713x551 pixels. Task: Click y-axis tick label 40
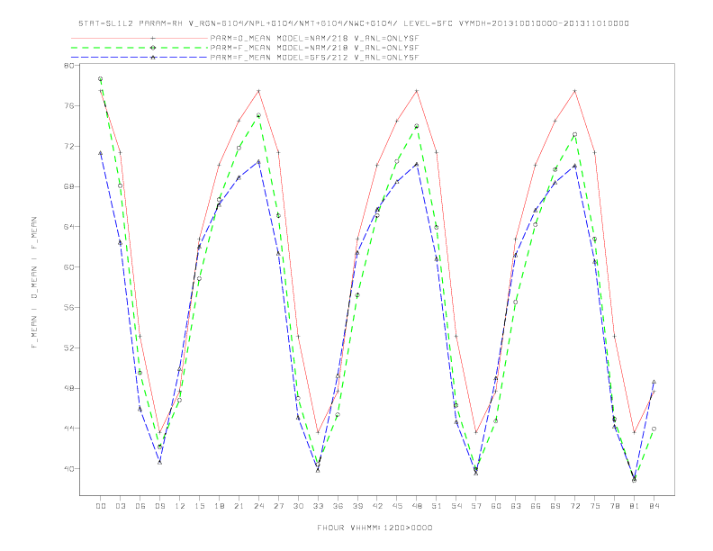pyautogui.click(x=69, y=469)
